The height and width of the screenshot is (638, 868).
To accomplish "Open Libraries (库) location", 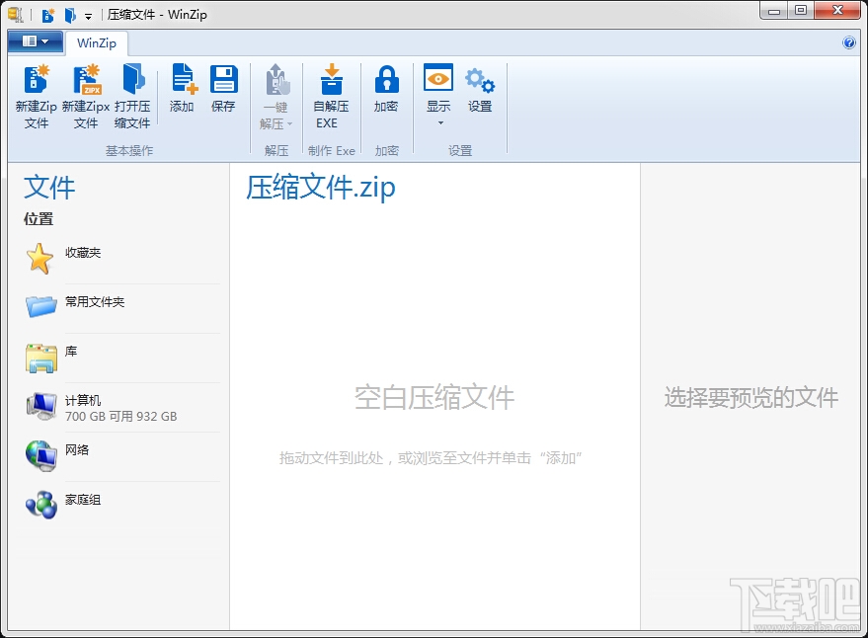I will pyautogui.click(x=121, y=358).
